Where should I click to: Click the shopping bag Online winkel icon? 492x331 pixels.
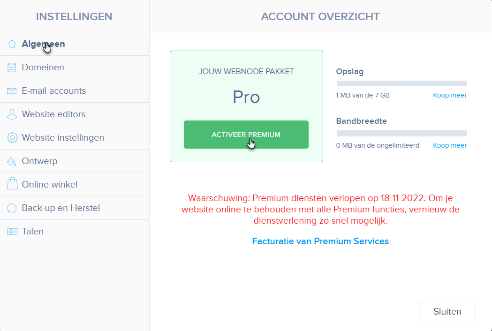12,183
